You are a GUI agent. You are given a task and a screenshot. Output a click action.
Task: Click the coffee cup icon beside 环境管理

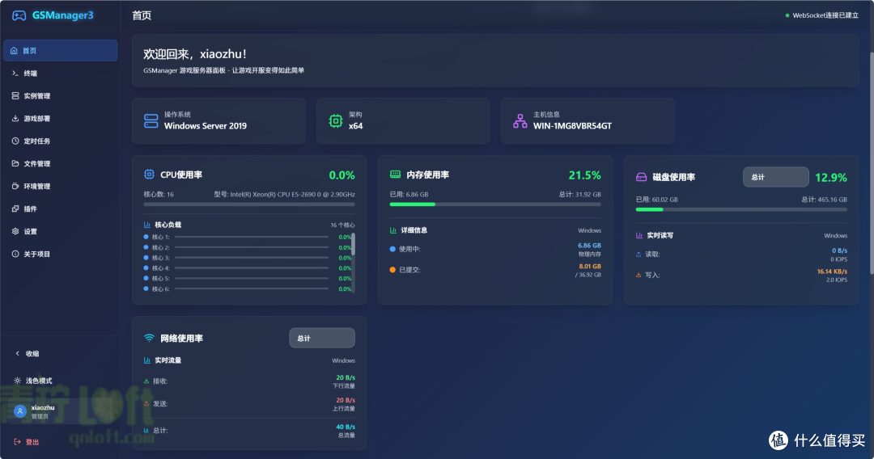[15, 187]
